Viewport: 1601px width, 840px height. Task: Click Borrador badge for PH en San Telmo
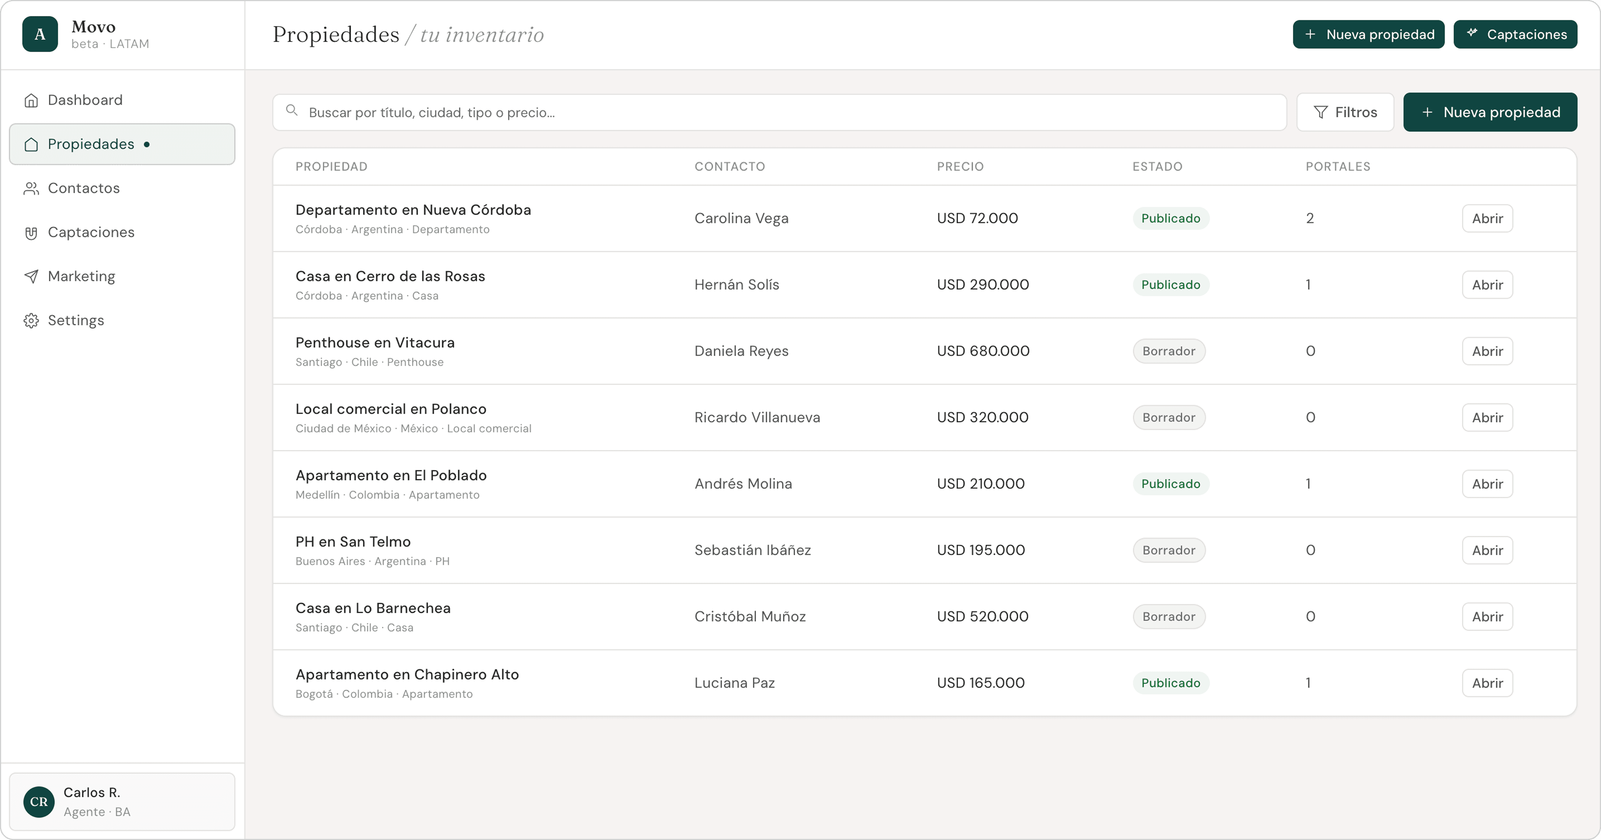point(1168,550)
